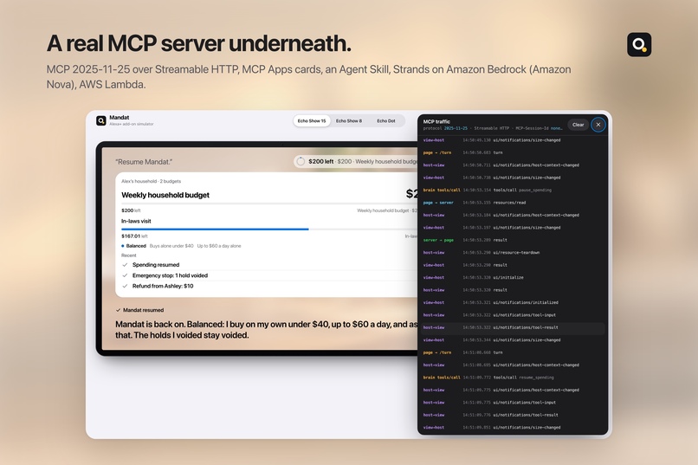Clear the MCP traffic log
Screen dimensions: 698x465
tap(578, 125)
